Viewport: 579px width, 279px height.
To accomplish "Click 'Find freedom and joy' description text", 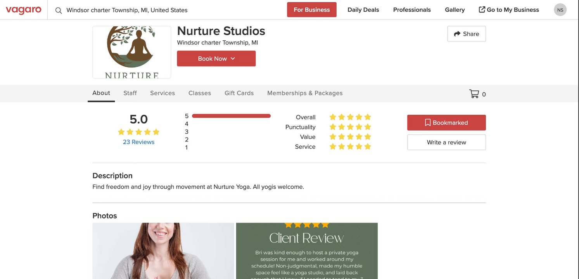I will [x=198, y=187].
